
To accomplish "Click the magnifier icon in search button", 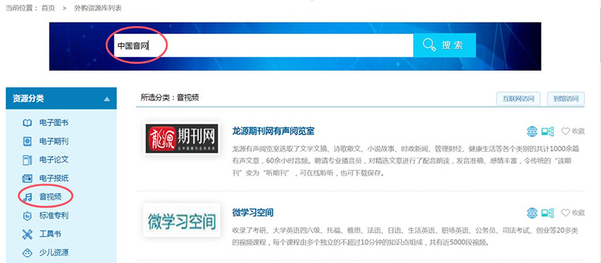I will tap(429, 45).
